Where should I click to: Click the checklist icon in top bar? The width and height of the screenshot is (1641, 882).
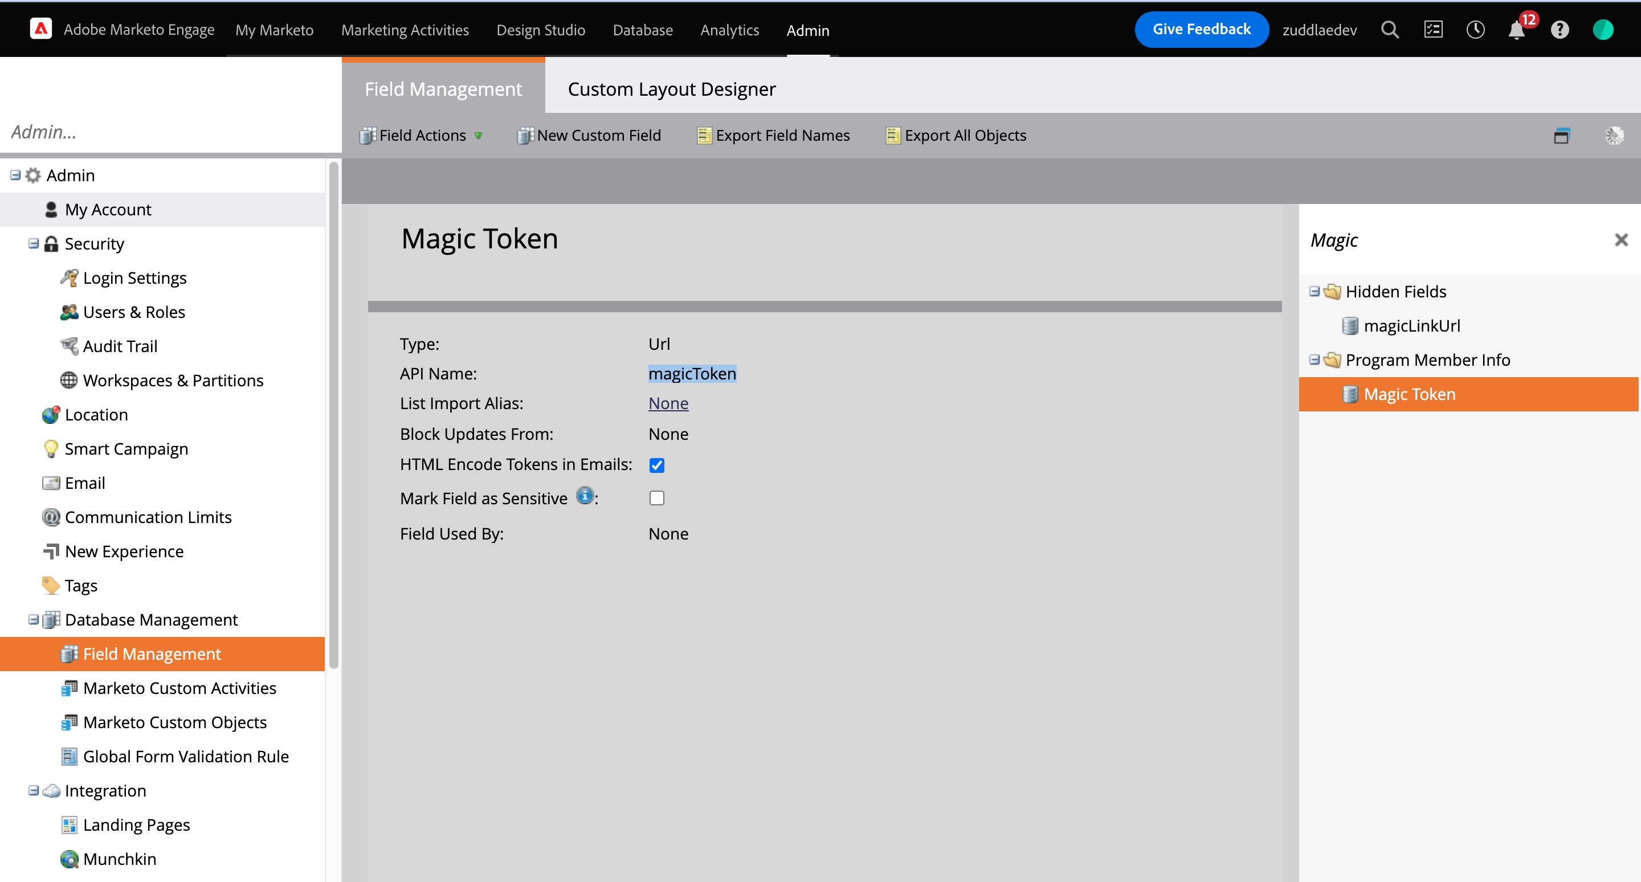tap(1432, 30)
